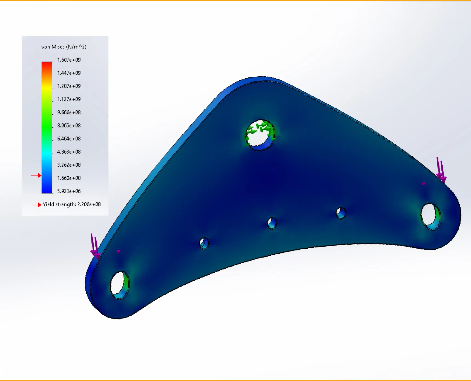Viewport: 471px width, 381px height.
Task: Select the minimum legend value 5.928e+06
Action: pos(69,191)
